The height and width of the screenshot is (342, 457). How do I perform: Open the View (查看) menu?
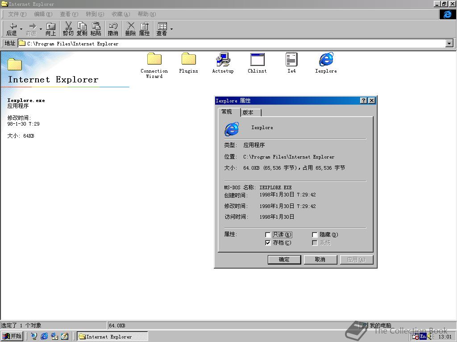(69, 14)
